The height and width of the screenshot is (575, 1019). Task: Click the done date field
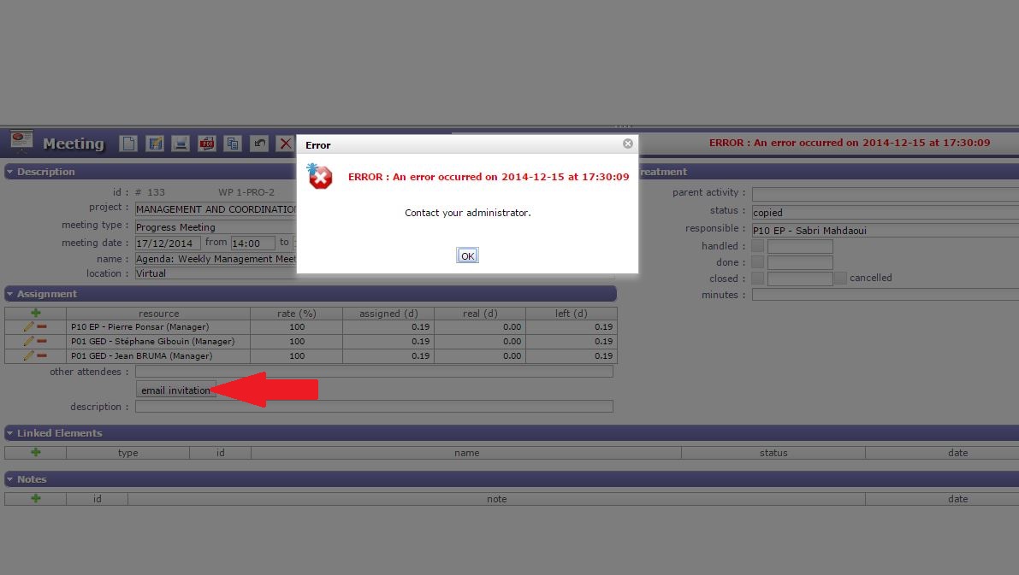pos(800,262)
